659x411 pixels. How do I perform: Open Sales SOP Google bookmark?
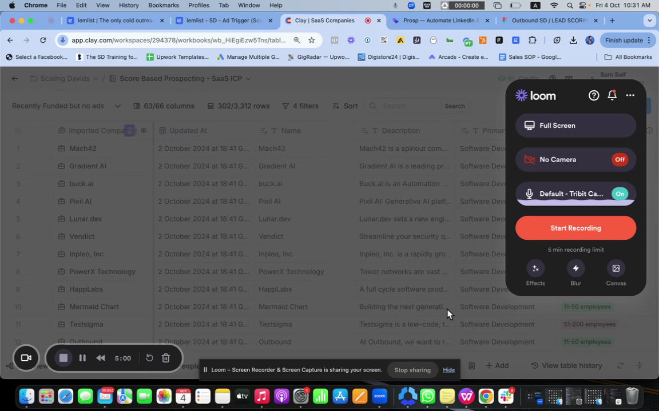pyautogui.click(x=530, y=57)
